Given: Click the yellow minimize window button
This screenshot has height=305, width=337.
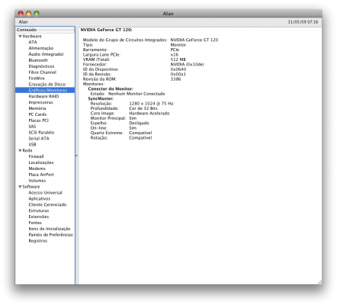Looking at the screenshot, I should tap(29, 14).
